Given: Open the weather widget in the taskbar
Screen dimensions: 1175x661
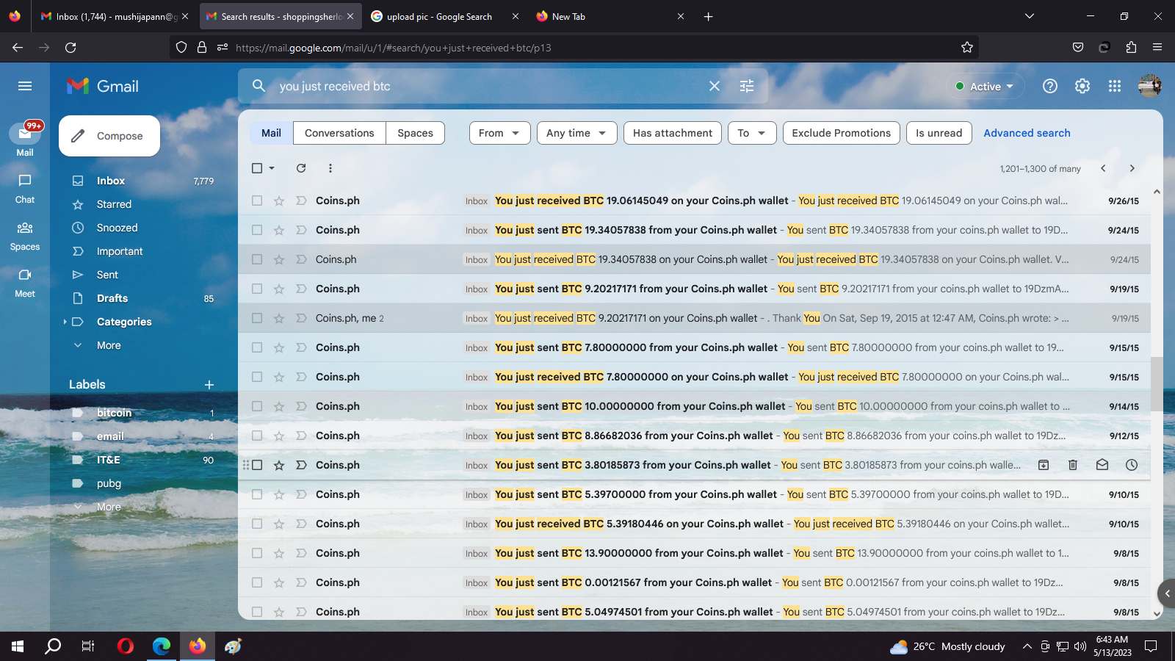Looking at the screenshot, I should [x=947, y=646].
